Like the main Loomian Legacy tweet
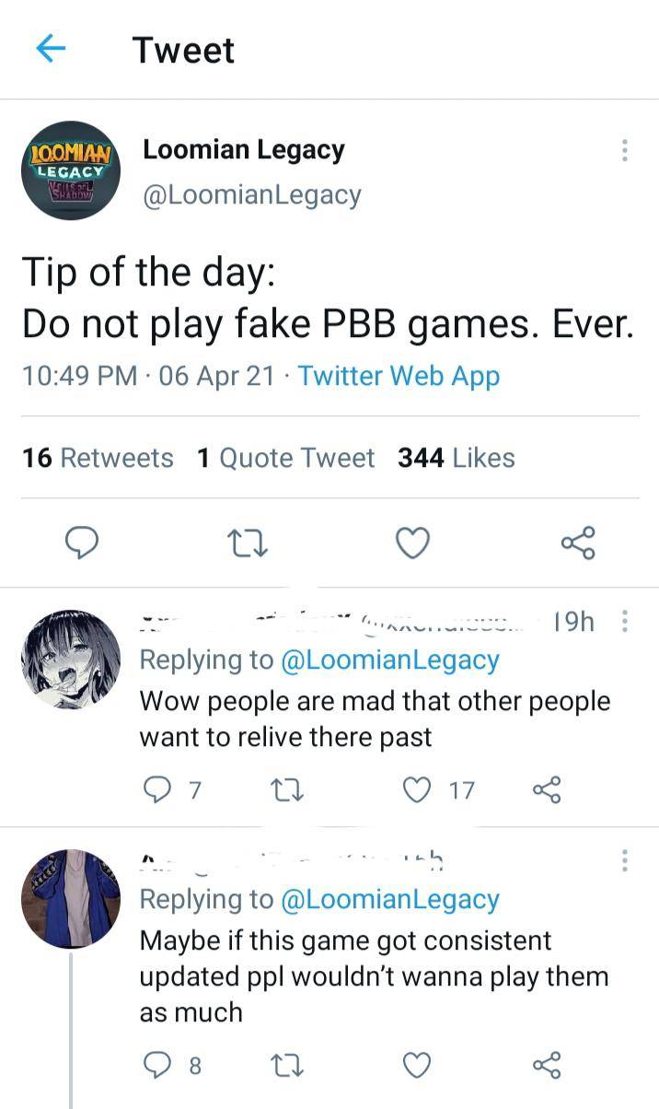 (x=412, y=543)
